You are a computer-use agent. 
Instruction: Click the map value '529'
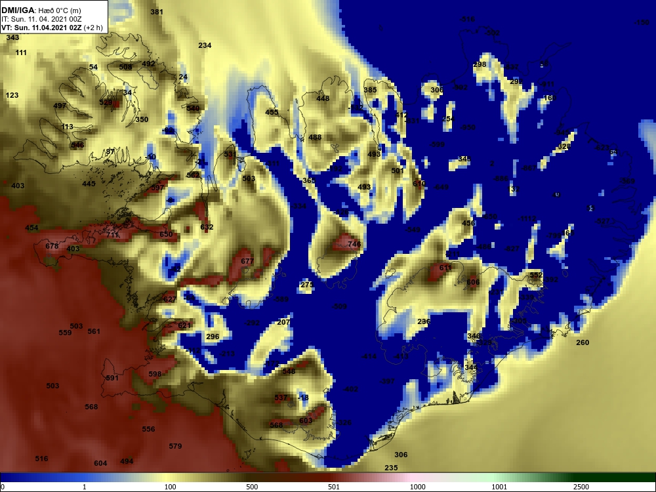106,102
